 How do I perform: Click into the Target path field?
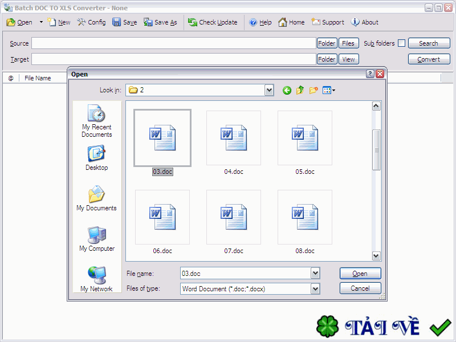(174, 59)
